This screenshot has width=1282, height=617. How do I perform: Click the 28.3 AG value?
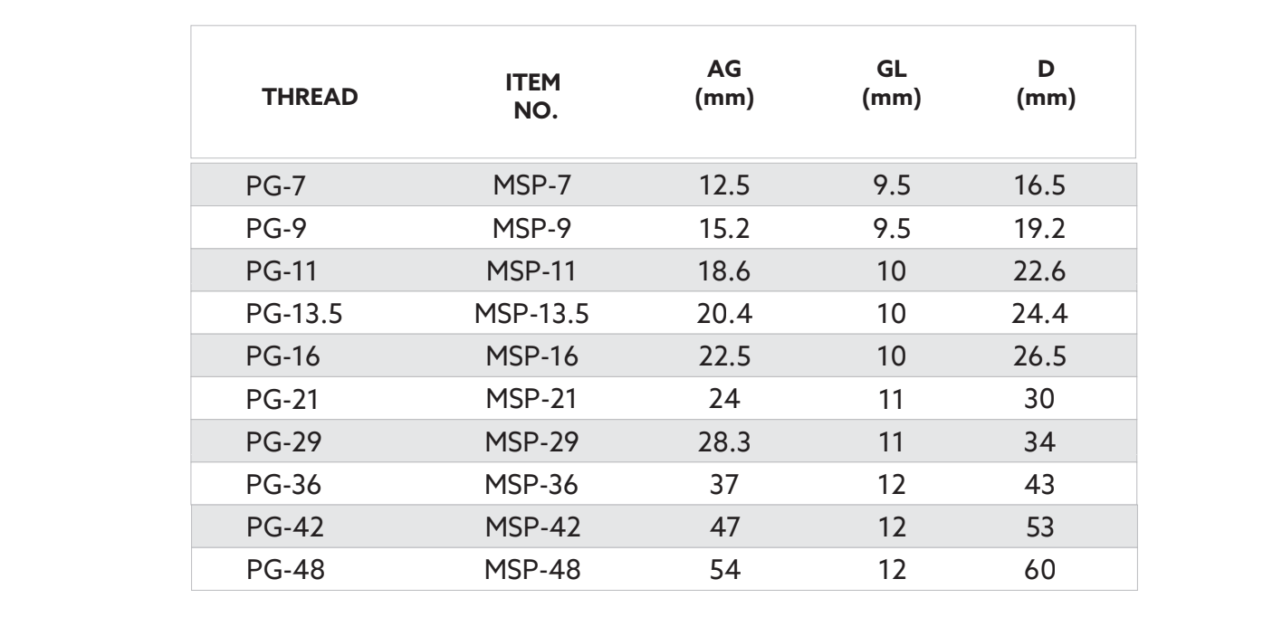point(723,441)
